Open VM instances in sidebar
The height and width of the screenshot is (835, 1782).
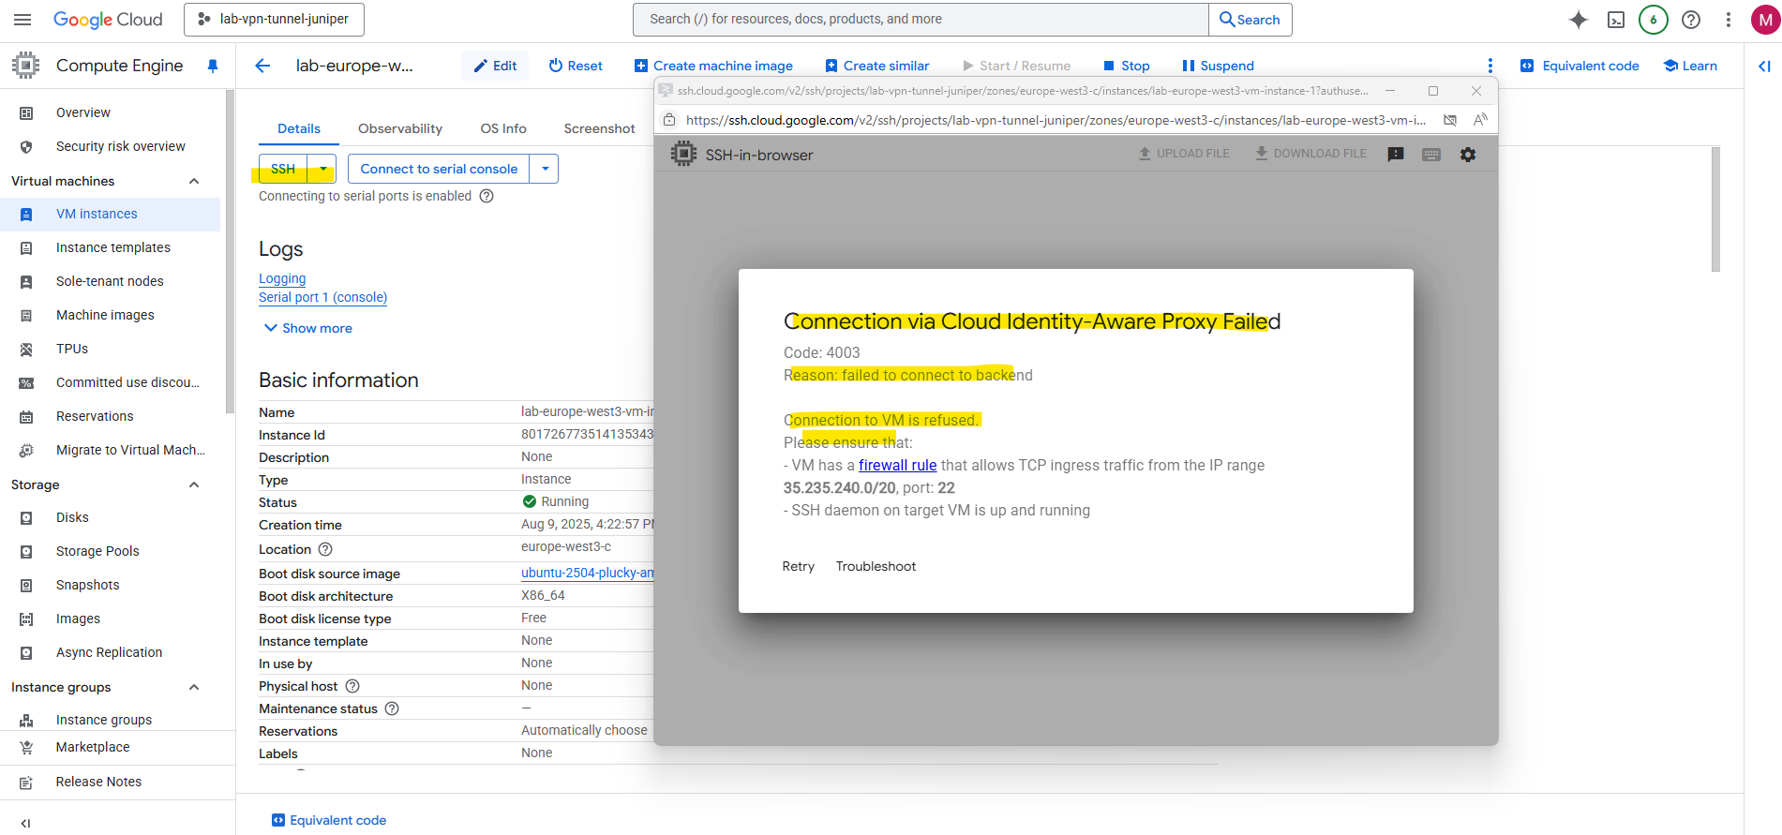tap(111, 214)
